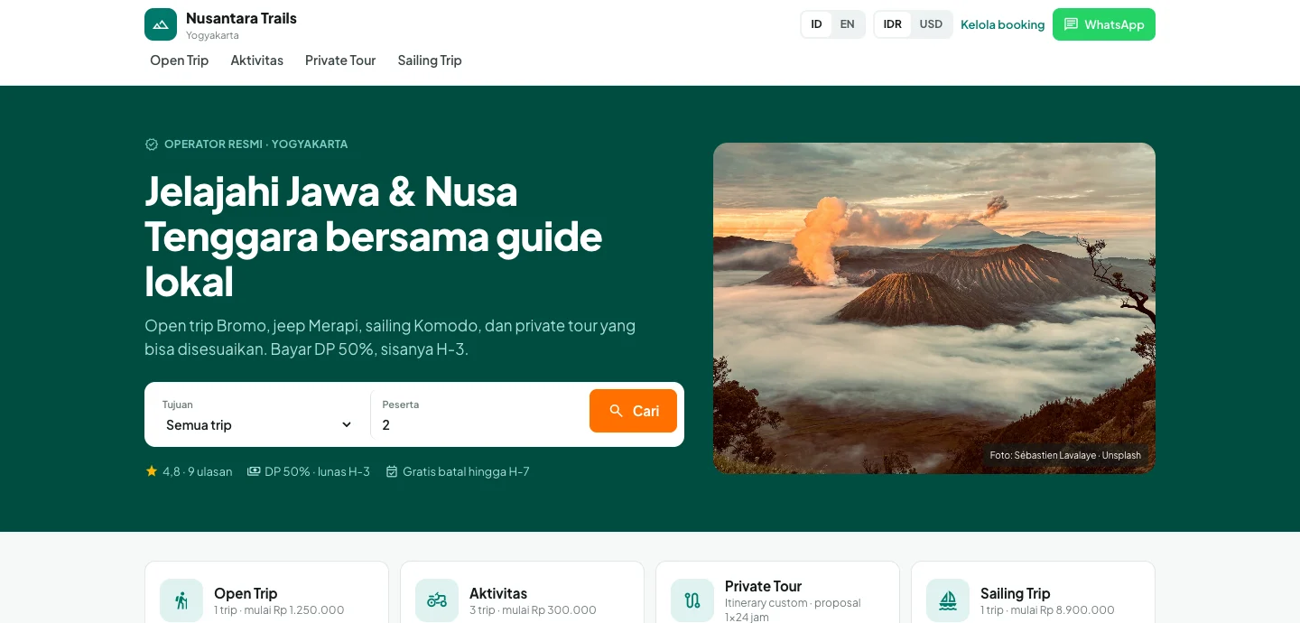Open the Private Tour category card
The height and width of the screenshot is (623, 1300).
[x=777, y=592]
